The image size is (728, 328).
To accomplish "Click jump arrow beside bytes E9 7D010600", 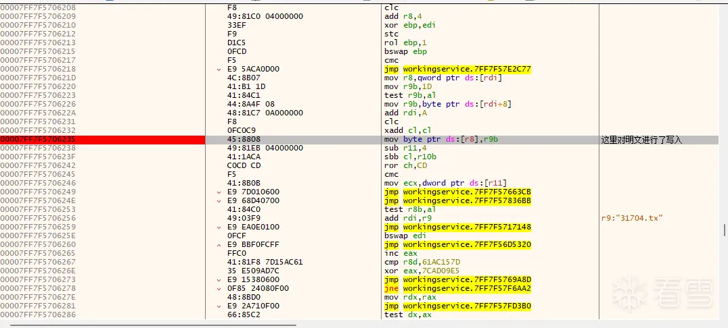I will point(219,192).
